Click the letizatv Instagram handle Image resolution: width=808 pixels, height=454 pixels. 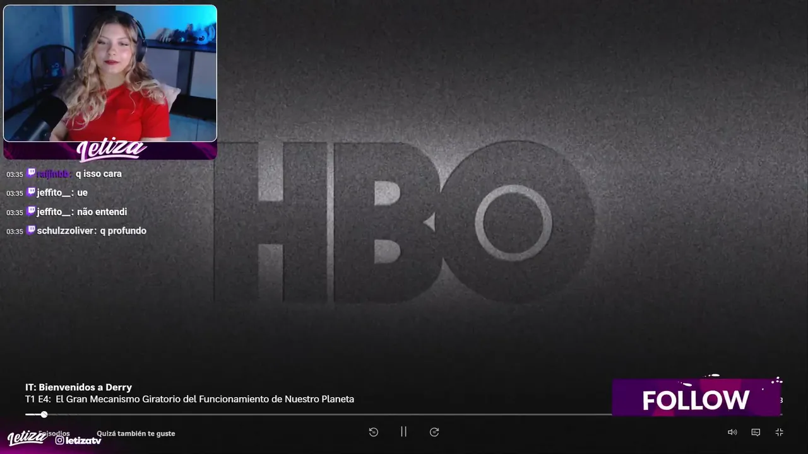tap(78, 440)
